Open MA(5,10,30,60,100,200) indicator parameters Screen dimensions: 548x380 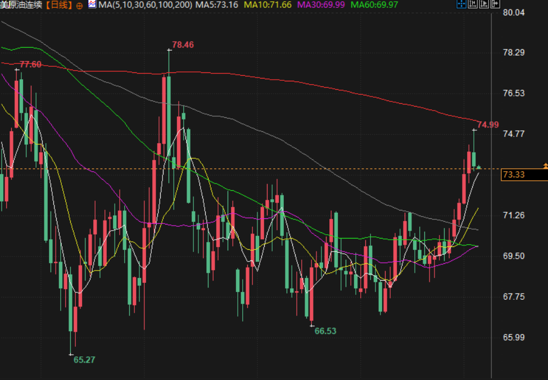tap(145, 5)
